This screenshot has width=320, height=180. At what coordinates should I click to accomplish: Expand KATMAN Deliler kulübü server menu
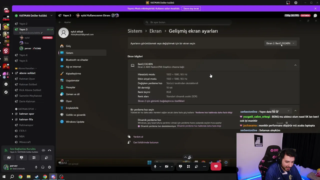(34, 15)
